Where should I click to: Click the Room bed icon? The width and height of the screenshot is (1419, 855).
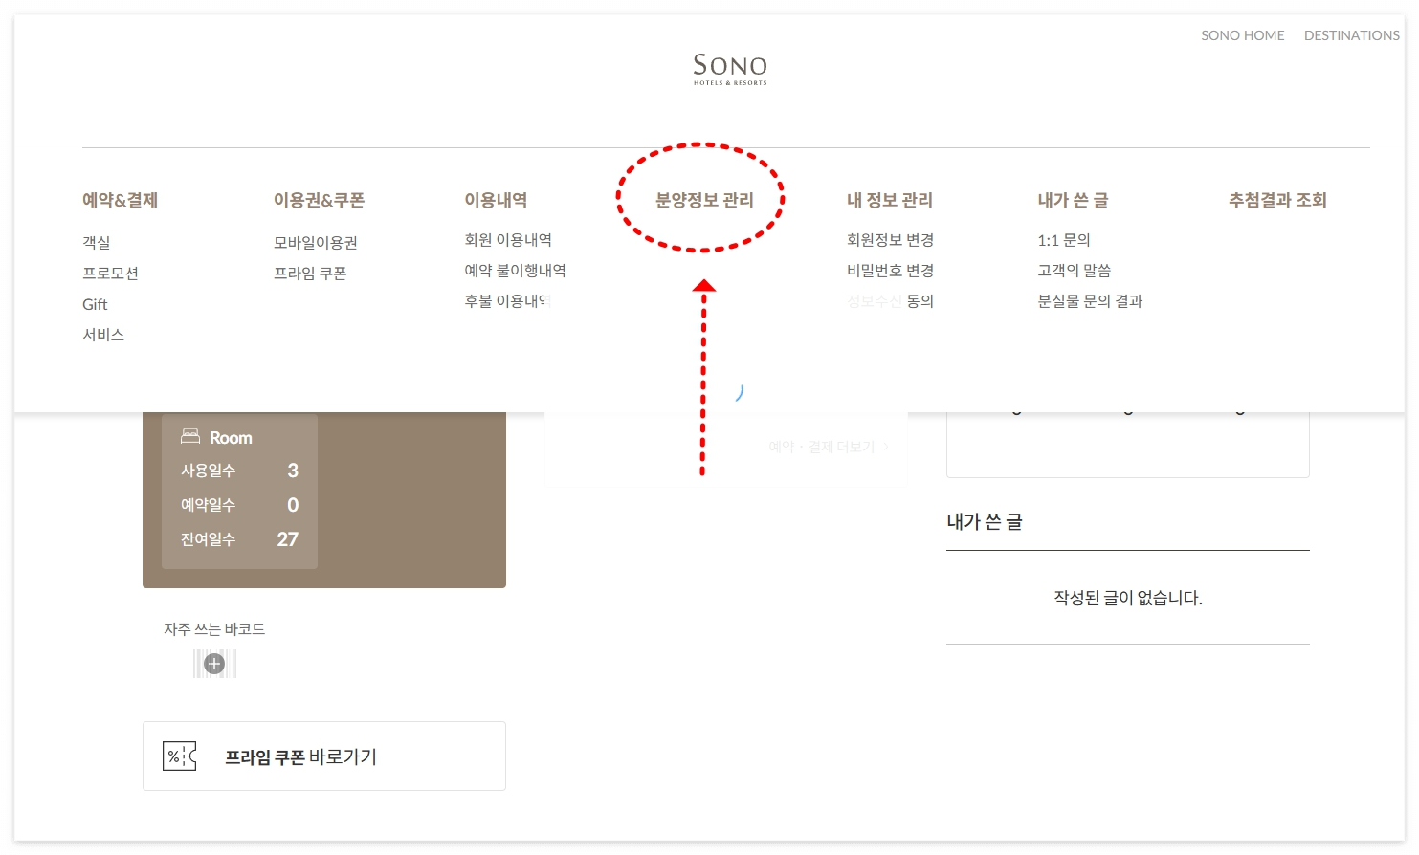coord(190,437)
